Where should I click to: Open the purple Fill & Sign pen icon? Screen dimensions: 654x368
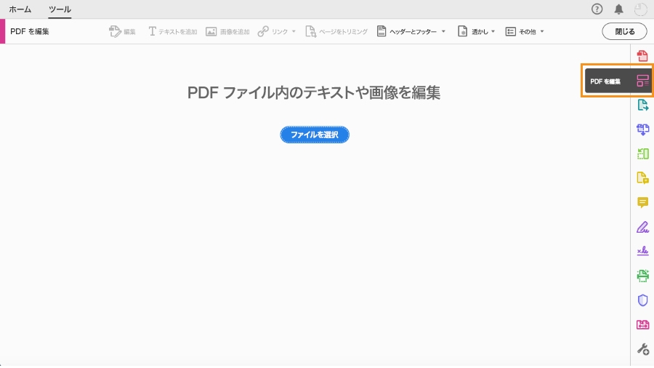tap(642, 227)
